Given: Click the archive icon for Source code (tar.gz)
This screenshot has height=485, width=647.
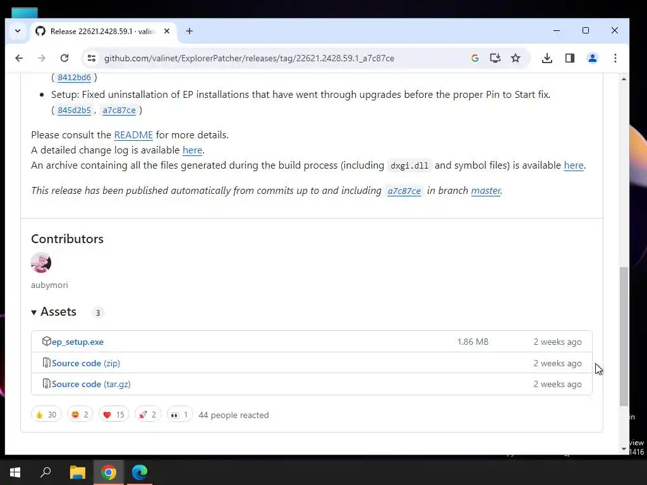Looking at the screenshot, I should [47, 383].
